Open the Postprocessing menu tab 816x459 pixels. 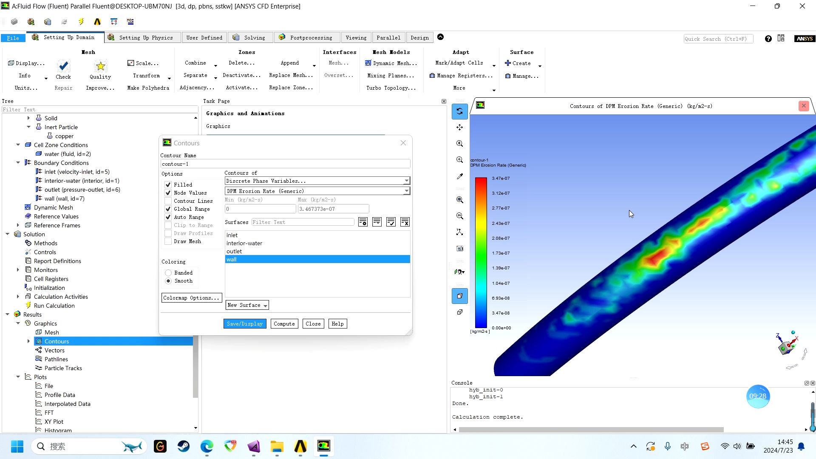[311, 37]
